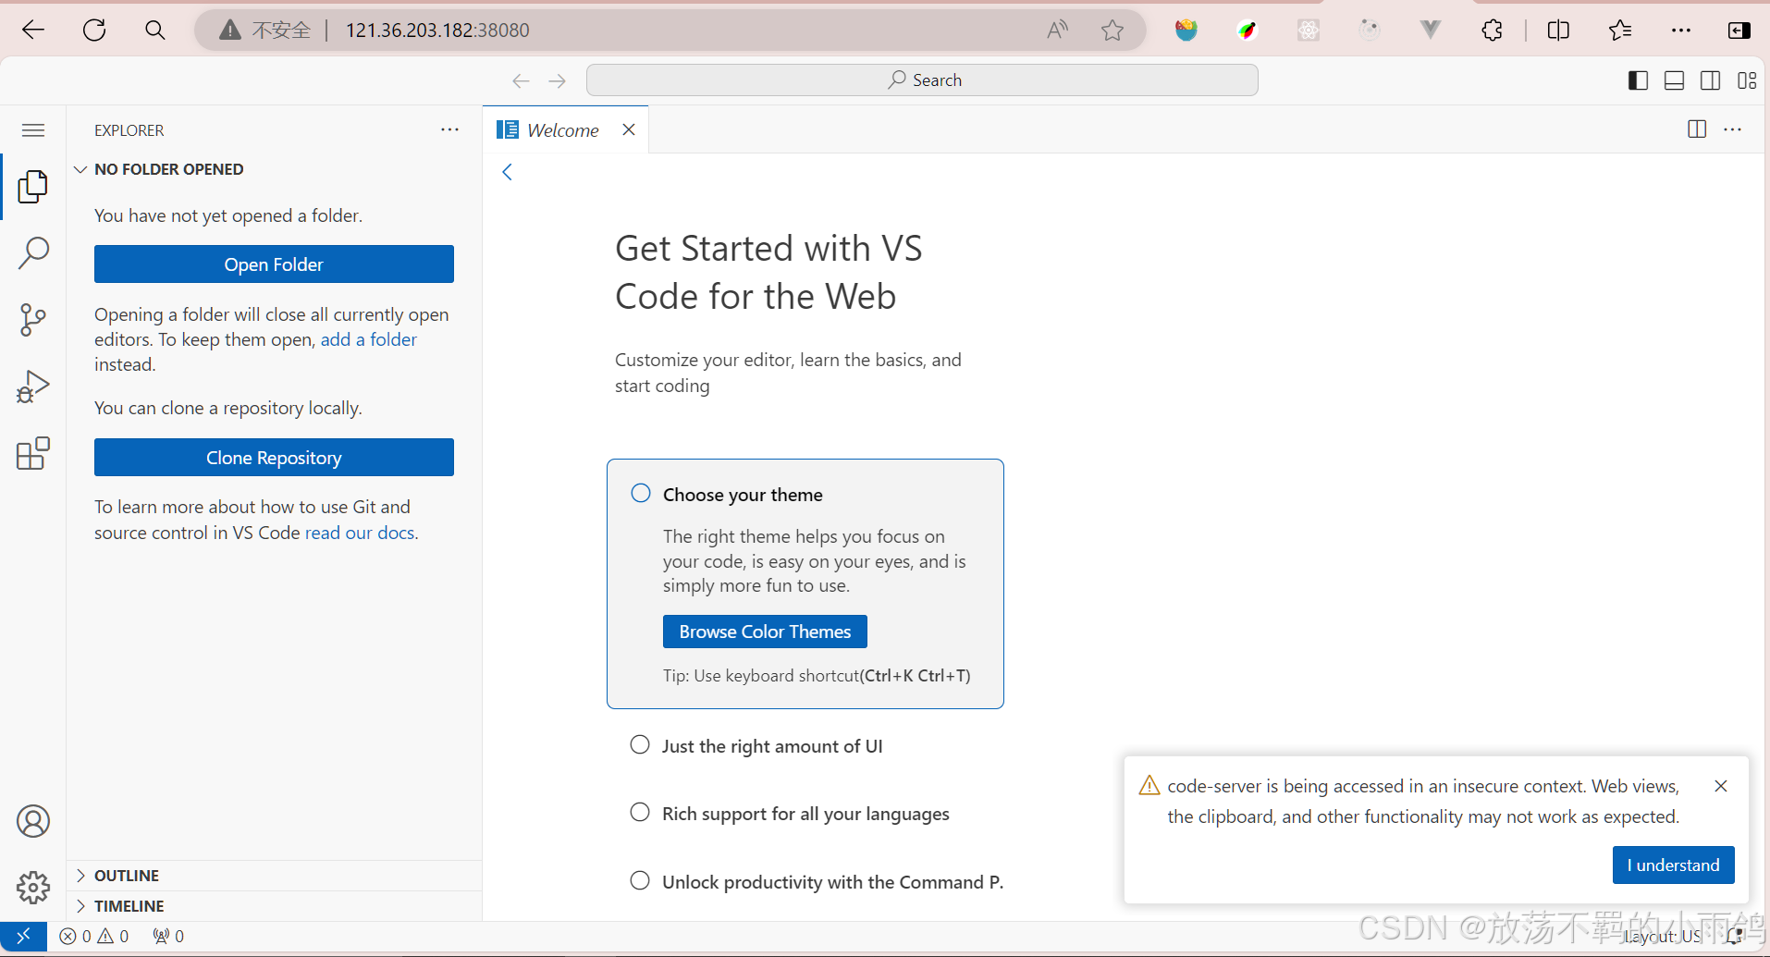Click the browser search icon
Viewport: 1770px width, 957px height.
(155, 31)
